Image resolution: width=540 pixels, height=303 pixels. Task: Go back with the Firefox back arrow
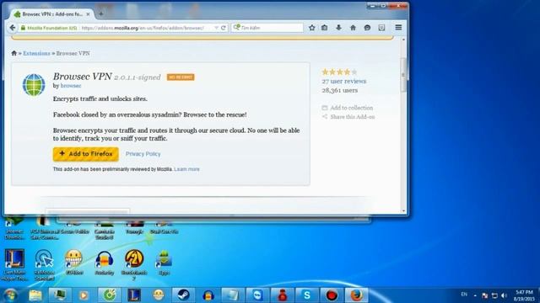point(13,28)
